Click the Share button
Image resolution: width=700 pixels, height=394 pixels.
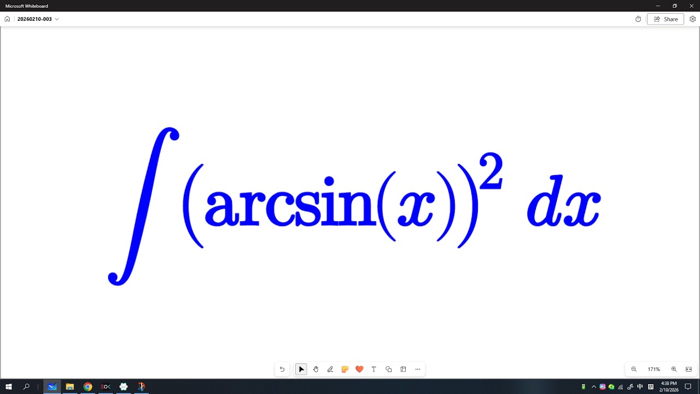[x=666, y=19]
